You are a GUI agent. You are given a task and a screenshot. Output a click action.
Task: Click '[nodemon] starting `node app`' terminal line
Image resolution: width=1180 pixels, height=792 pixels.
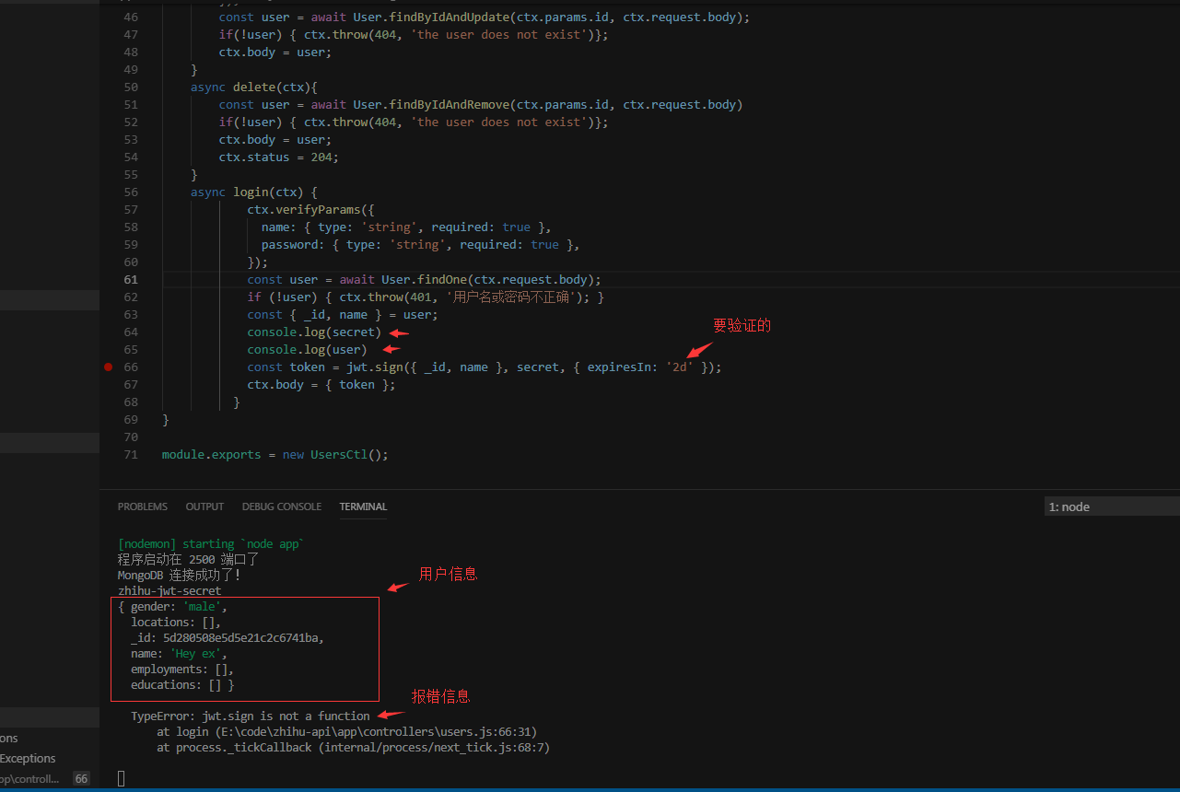pyautogui.click(x=210, y=544)
